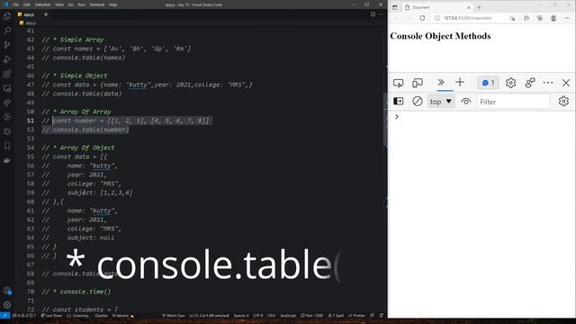Open the VS Code Accounts icon
576x324 pixels.
click(7, 291)
